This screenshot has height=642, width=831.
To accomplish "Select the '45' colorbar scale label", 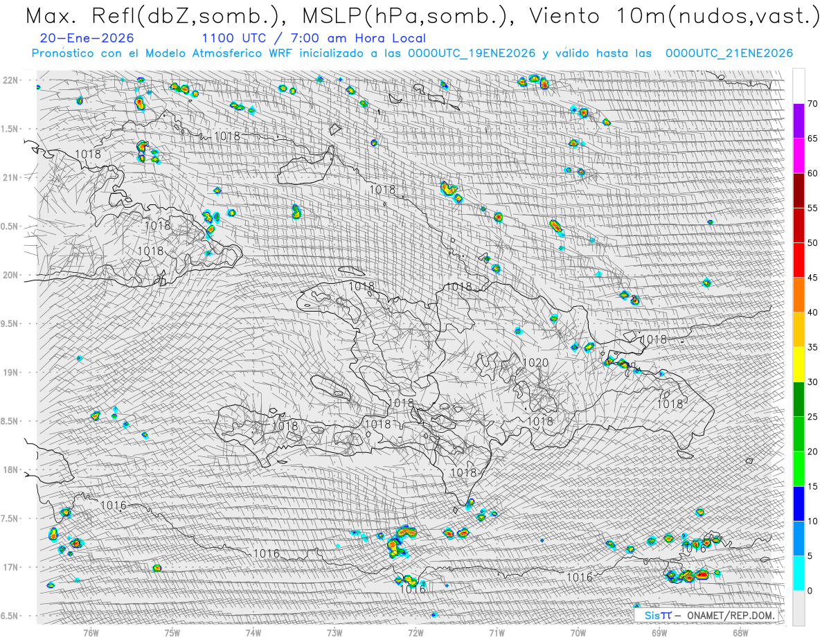I will (813, 278).
